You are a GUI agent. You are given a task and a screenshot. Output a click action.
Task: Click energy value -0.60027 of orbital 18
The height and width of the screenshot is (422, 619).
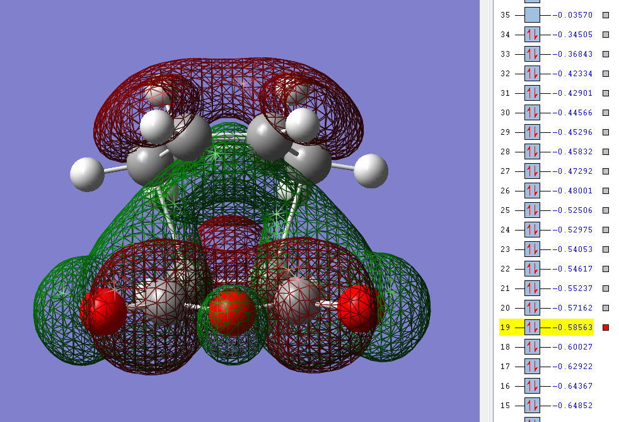click(x=572, y=347)
